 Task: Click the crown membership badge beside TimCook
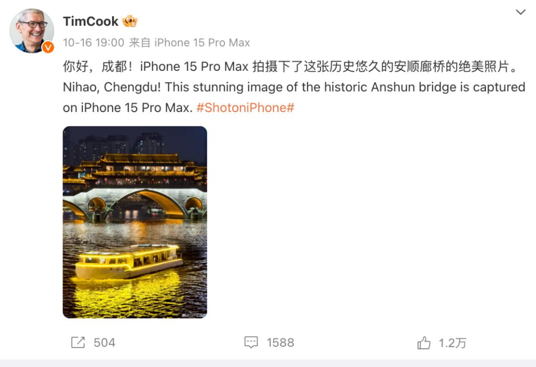[130, 21]
